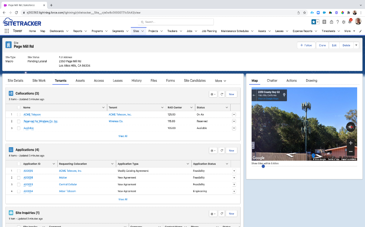Viewport: 365px width, 227px height.
Task: Expand the Sites navigation dropdown
Action: [143, 31]
